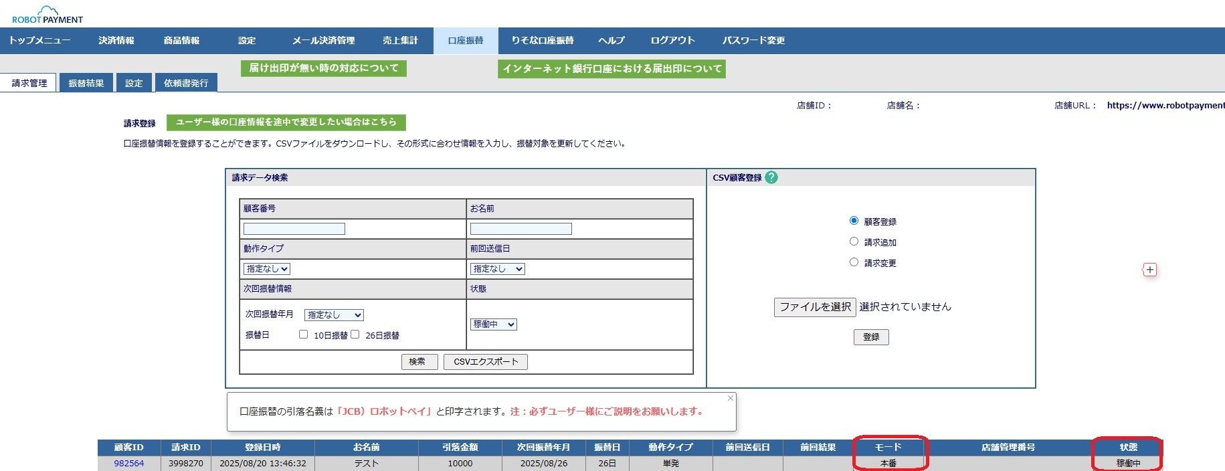Open the 状態 稼働中 dropdown
Image resolution: width=1225 pixels, height=471 pixels.
493,324
